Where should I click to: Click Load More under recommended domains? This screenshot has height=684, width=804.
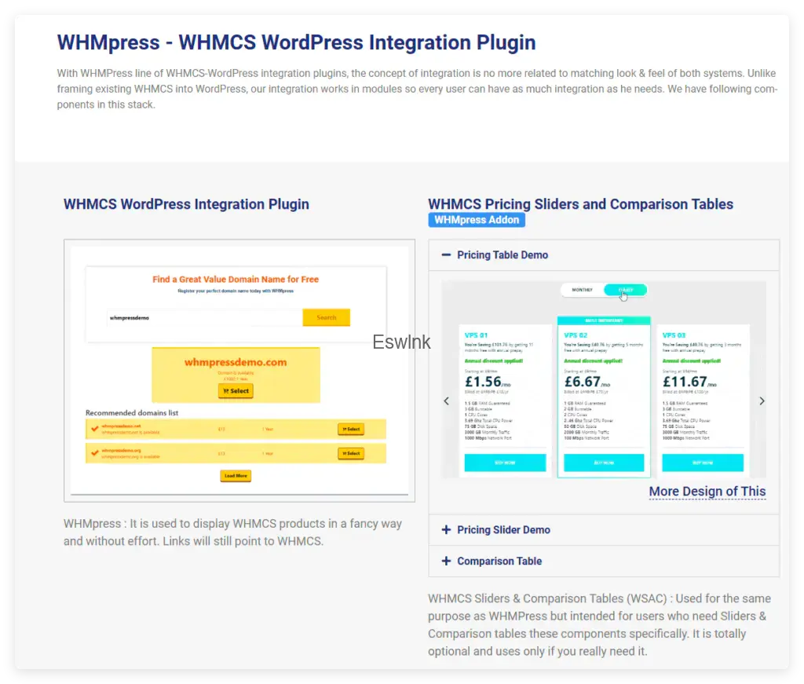click(x=236, y=476)
